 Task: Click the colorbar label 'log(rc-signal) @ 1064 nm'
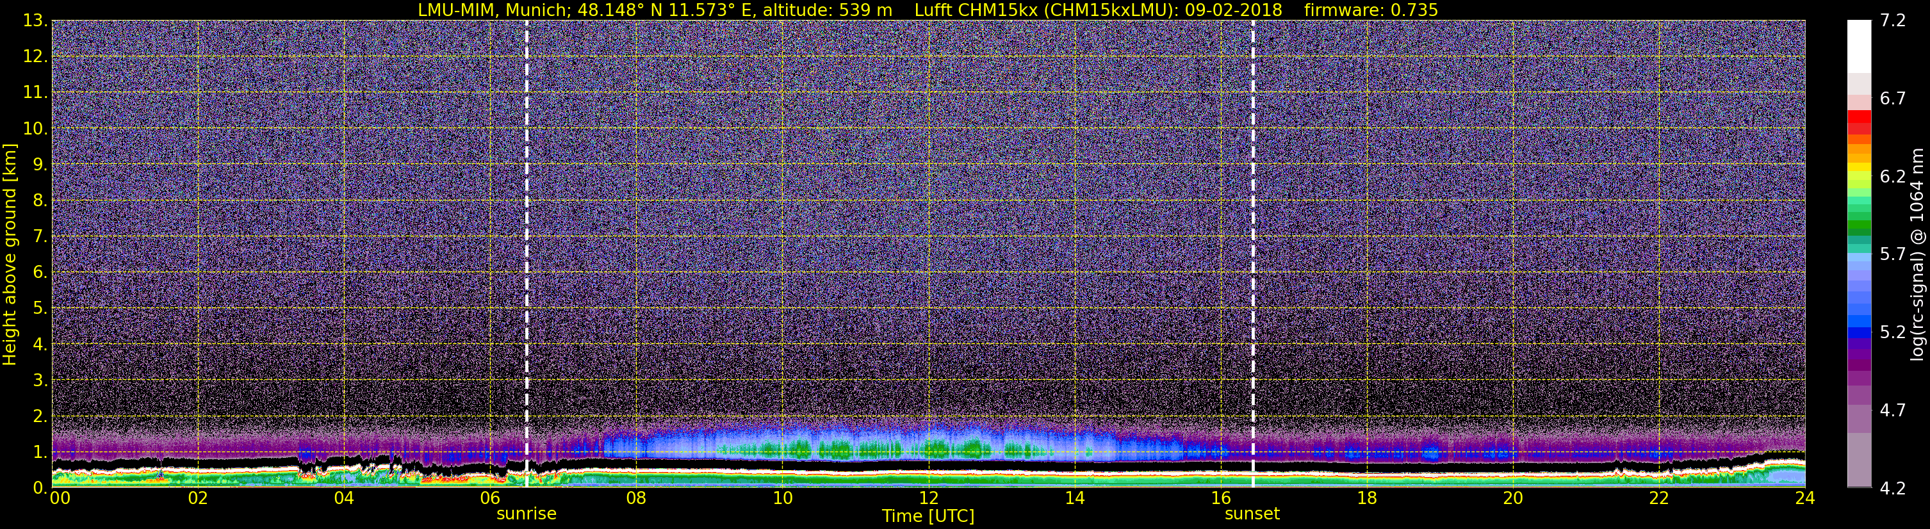coord(1918,255)
